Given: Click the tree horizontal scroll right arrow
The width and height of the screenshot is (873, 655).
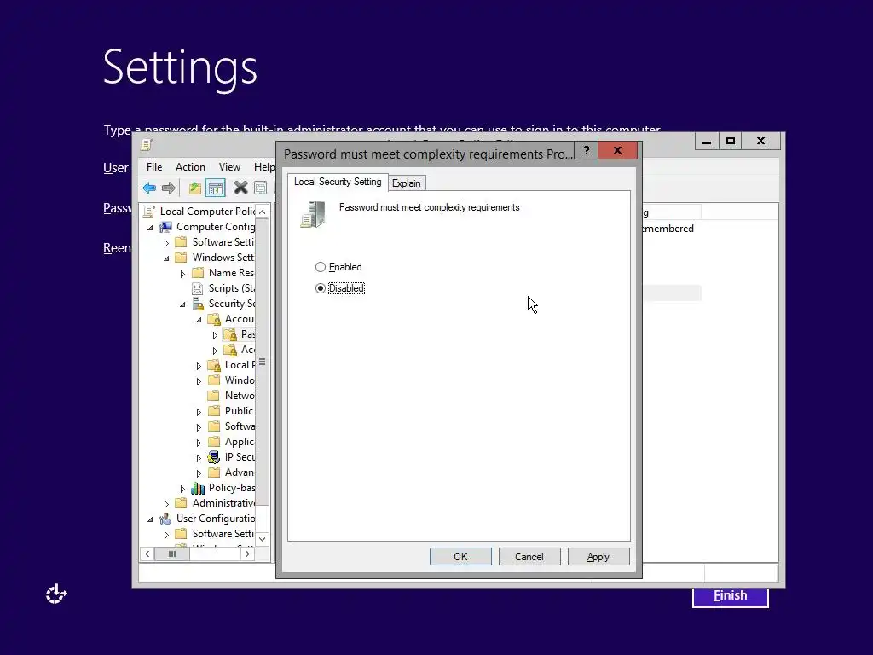Looking at the screenshot, I should pos(248,554).
